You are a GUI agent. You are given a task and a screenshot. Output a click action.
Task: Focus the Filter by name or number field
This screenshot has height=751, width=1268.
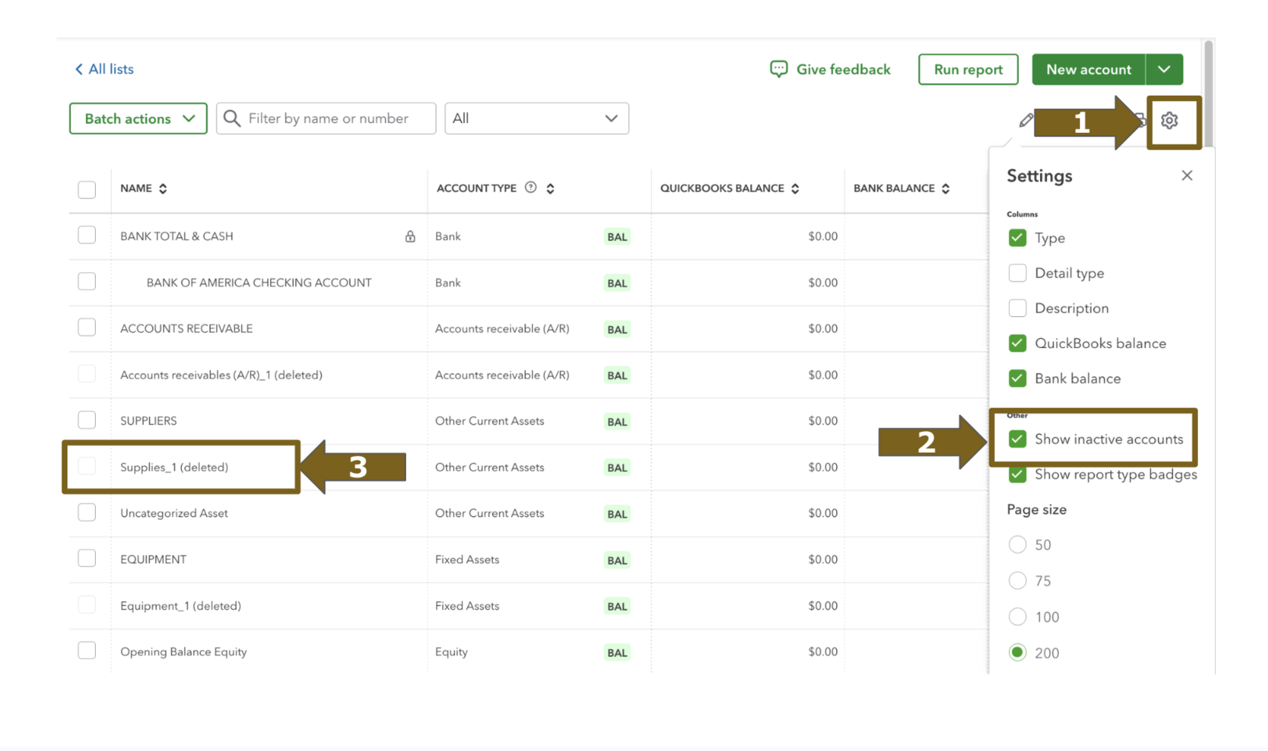tap(326, 118)
